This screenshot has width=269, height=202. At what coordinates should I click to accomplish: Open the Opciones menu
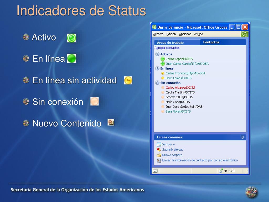185,34
